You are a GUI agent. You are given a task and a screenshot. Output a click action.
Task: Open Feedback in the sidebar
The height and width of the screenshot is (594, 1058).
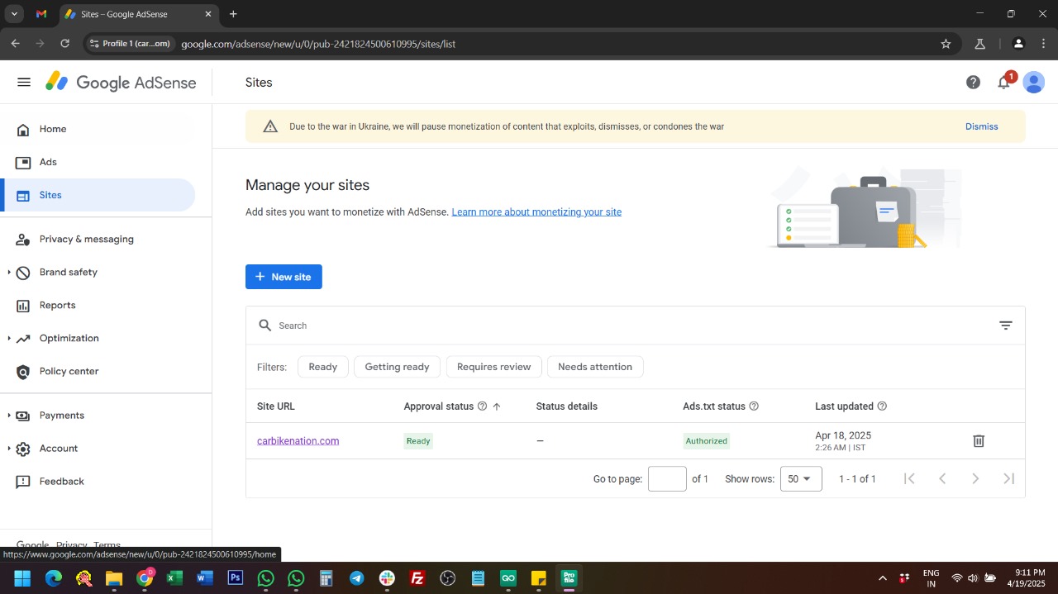tap(98, 481)
